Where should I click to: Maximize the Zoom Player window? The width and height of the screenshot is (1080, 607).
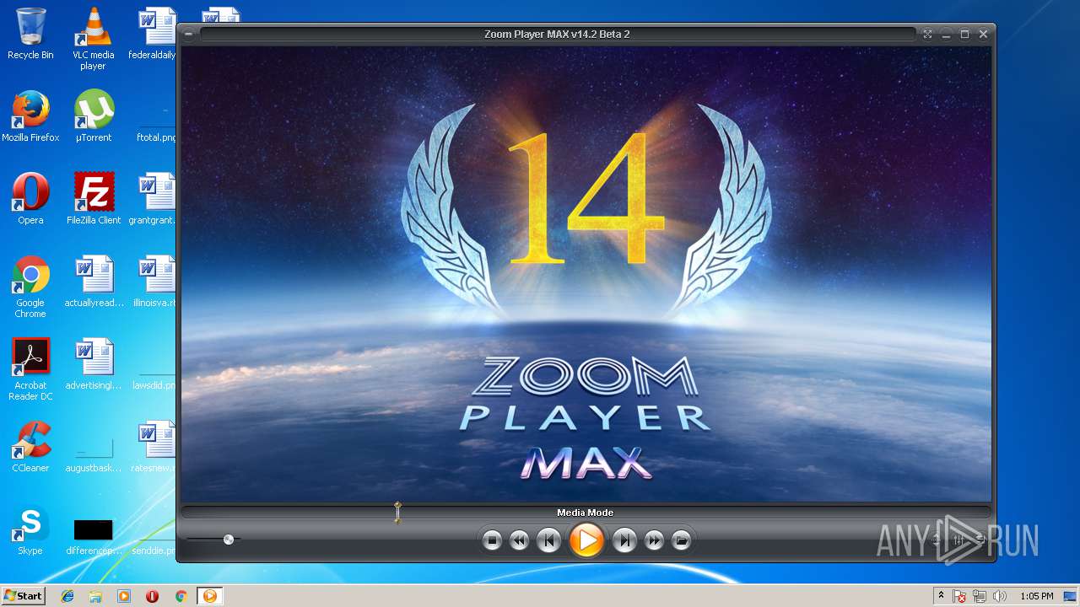click(x=964, y=35)
